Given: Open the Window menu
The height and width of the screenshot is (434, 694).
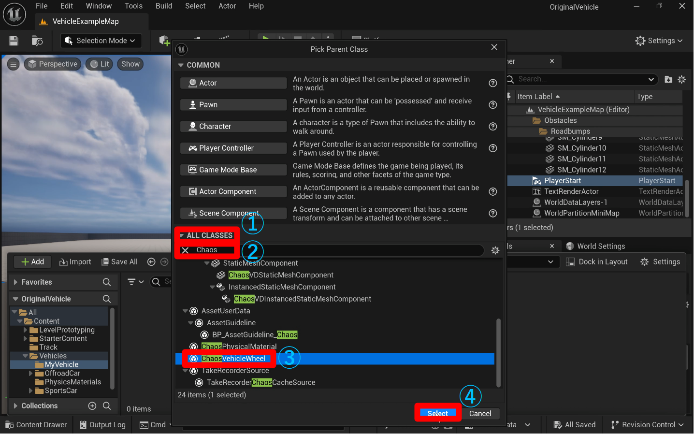Looking at the screenshot, I should pyautogui.click(x=99, y=6).
